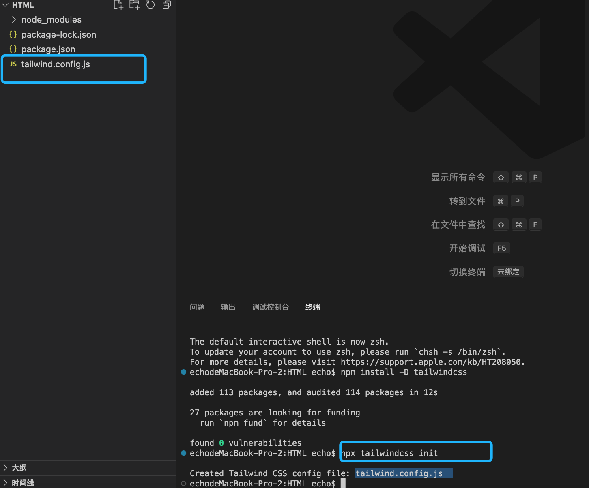This screenshot has width=589, height=488.
Task: Click the JSON braces icon beside package-lock.json
Action: coord(13,34)
